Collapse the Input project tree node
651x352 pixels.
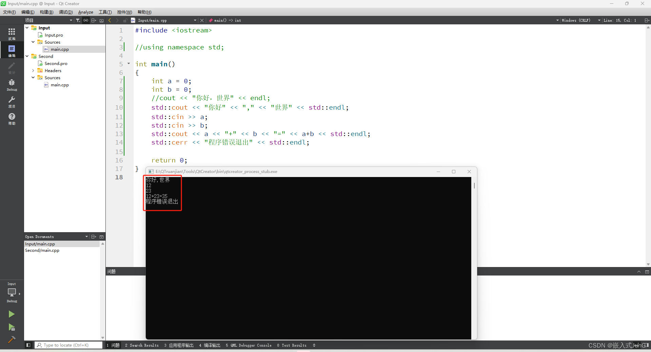coord(27,28)
